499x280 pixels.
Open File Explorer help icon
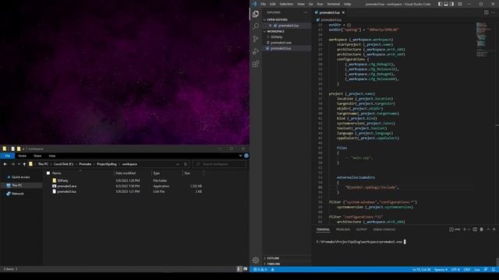pos(246,156)
